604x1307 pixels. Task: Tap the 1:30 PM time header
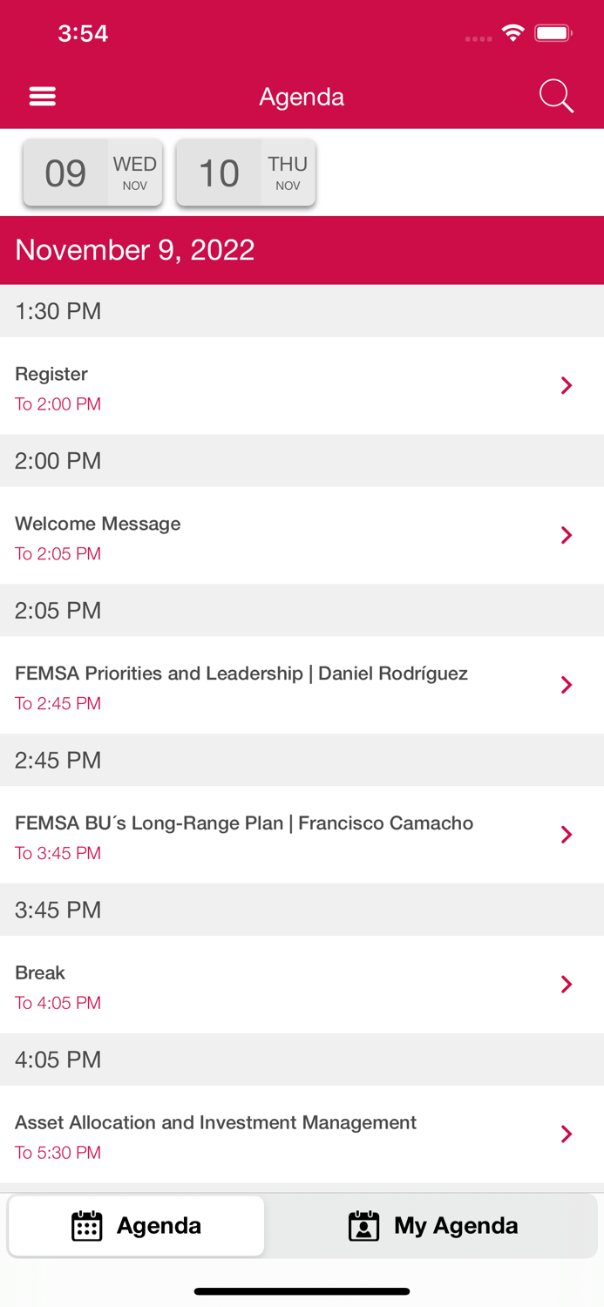[58, 311]
